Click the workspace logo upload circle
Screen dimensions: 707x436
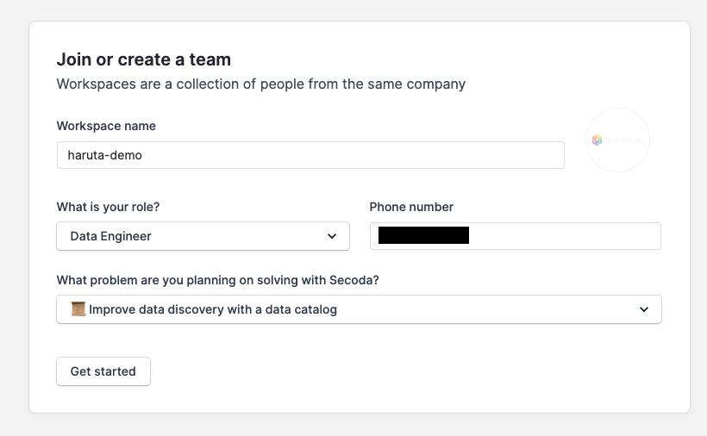click(x=617, y=140)
